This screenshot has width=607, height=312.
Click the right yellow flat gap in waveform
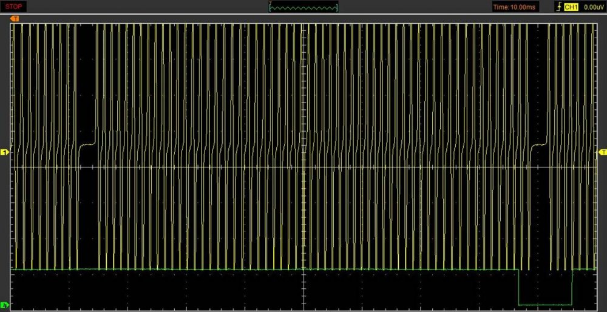539,144
